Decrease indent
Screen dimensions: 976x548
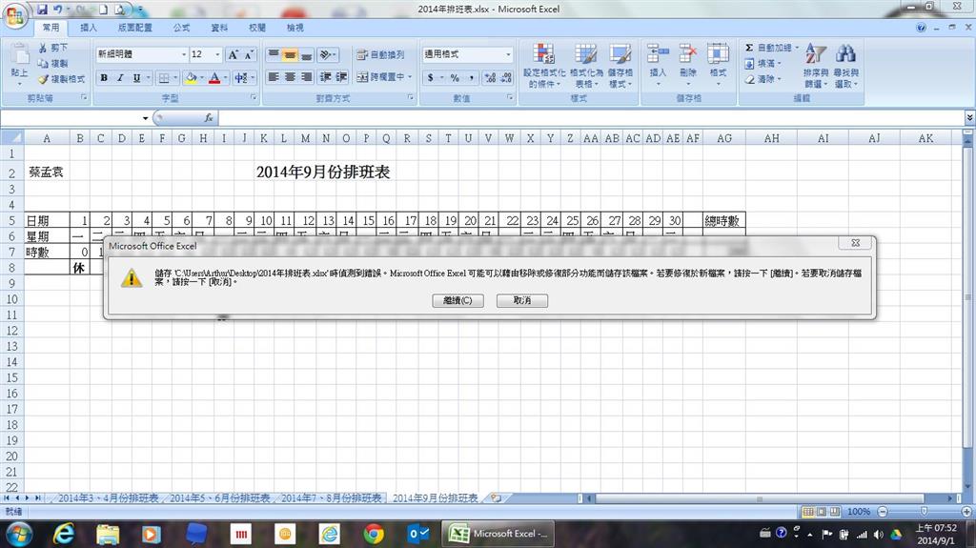coord(326,77)
